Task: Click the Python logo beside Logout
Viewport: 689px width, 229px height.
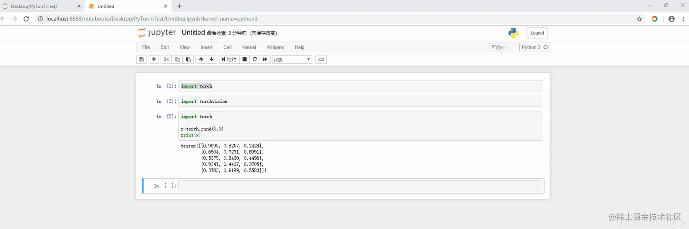Action: 513,33
